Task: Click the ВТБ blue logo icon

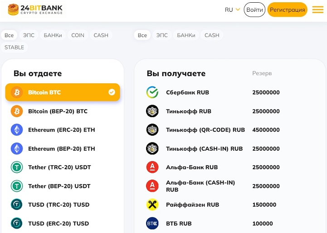Action: pos(152,223)
